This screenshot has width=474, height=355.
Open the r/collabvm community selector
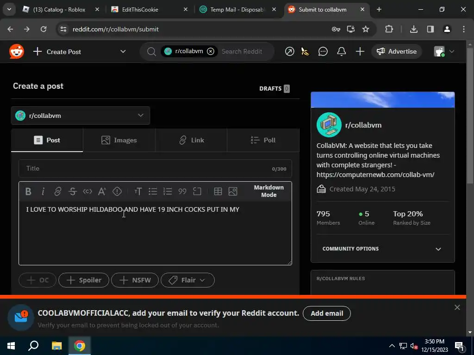pyautogui.click(x=81, y=116)
